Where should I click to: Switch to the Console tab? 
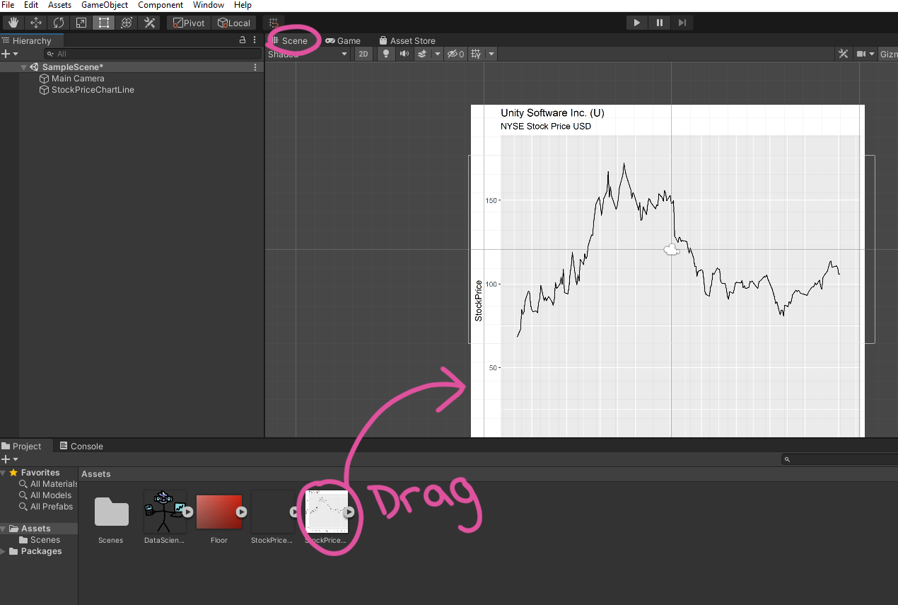[81, 446]
